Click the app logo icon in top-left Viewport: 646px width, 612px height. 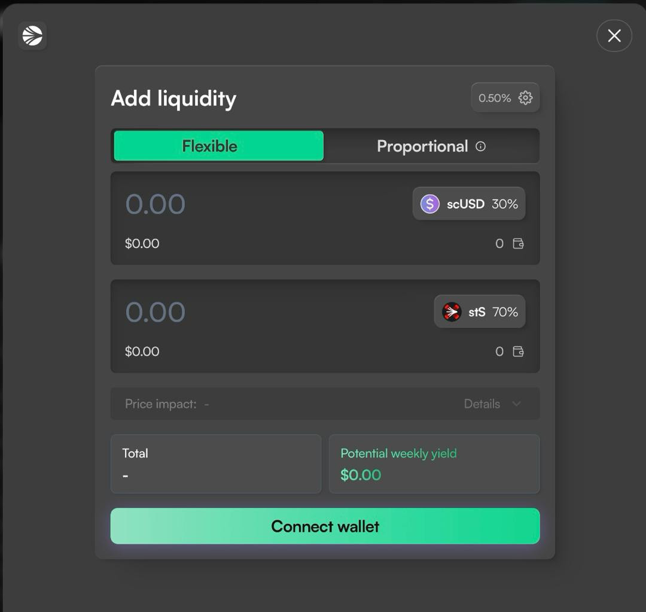coord(32,36)
